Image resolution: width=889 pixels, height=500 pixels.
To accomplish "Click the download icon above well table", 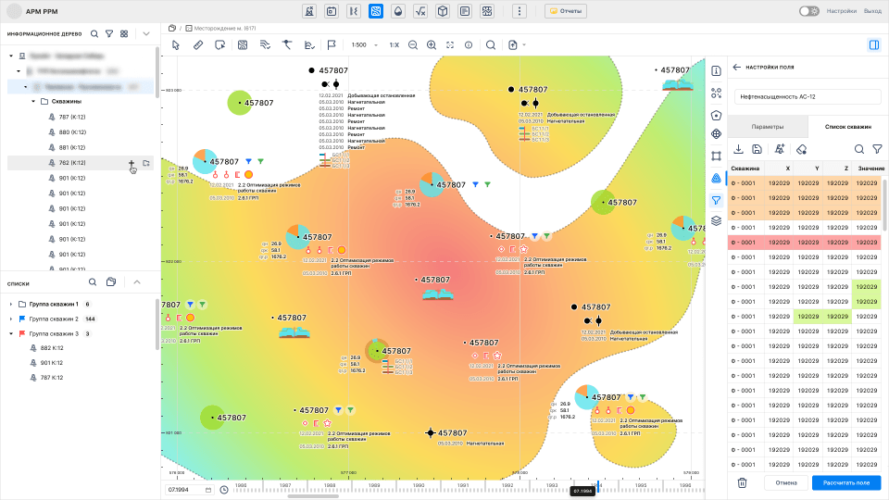I will [738, 149].
